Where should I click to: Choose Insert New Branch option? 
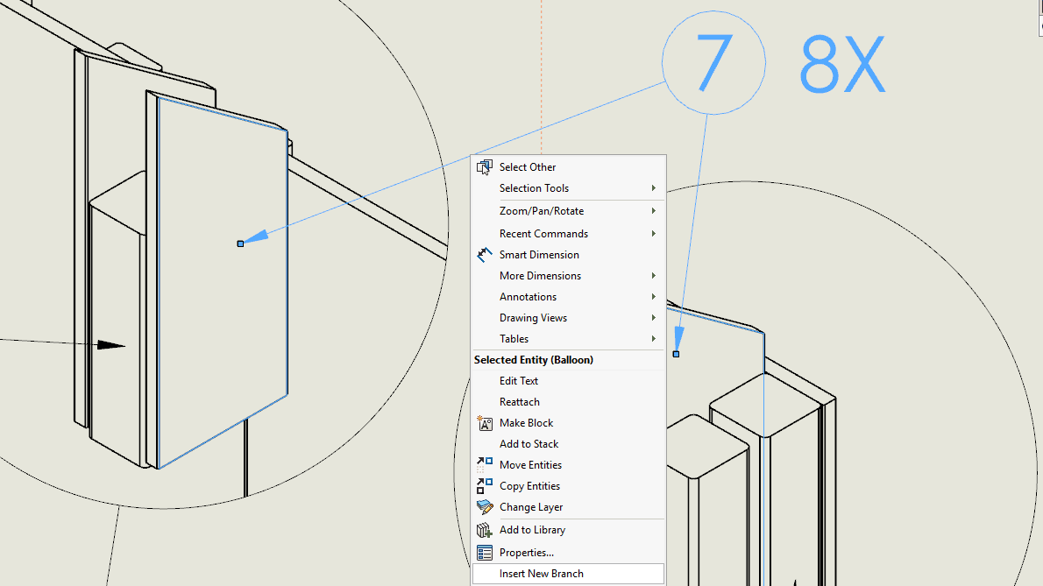point(541,574)
